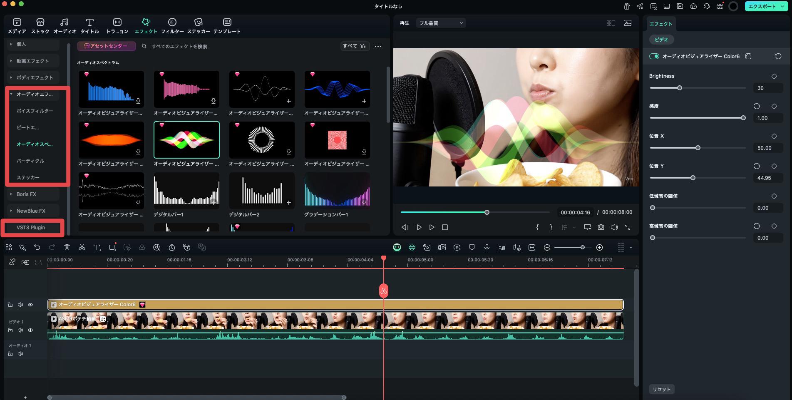Click the voiceover microphone icon in timeline toolbar
This screenshot has width=792, height=400.
click(487, 247)
